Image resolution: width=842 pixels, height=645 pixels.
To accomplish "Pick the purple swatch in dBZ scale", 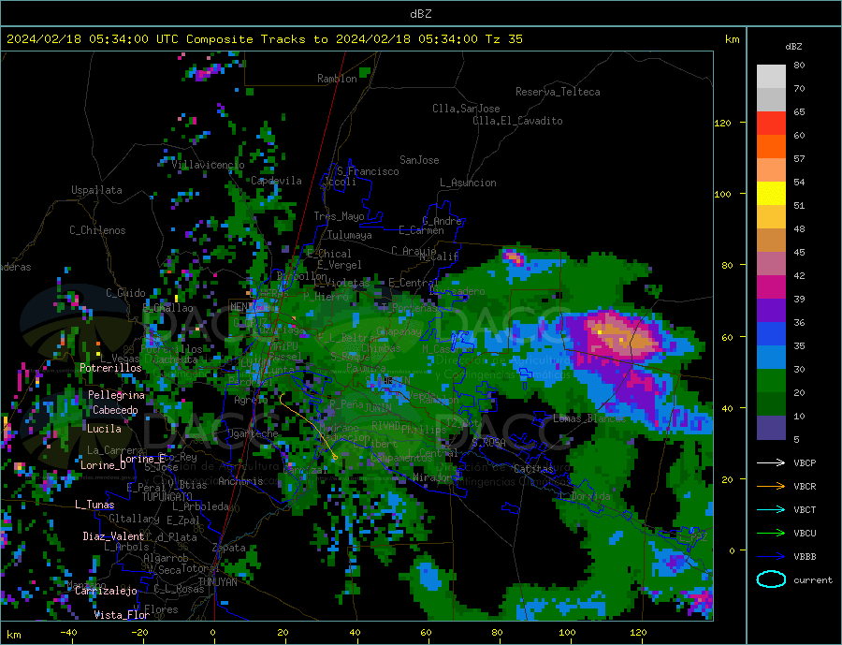I will coord(771,311).
